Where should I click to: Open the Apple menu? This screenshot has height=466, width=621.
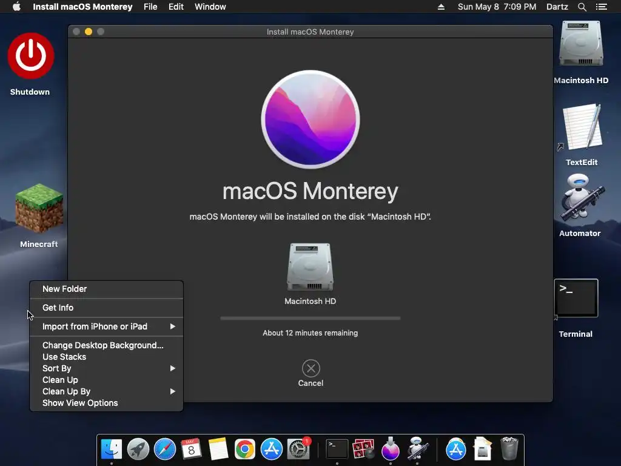16,7
